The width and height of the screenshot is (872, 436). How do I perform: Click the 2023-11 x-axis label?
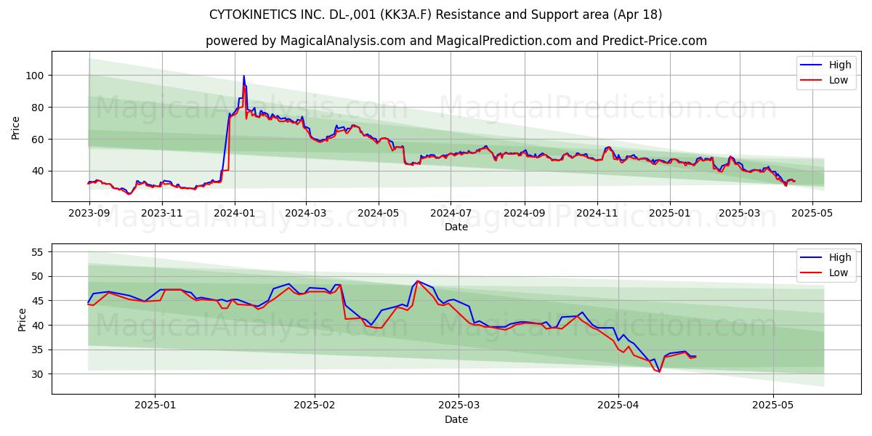[162, 214]
